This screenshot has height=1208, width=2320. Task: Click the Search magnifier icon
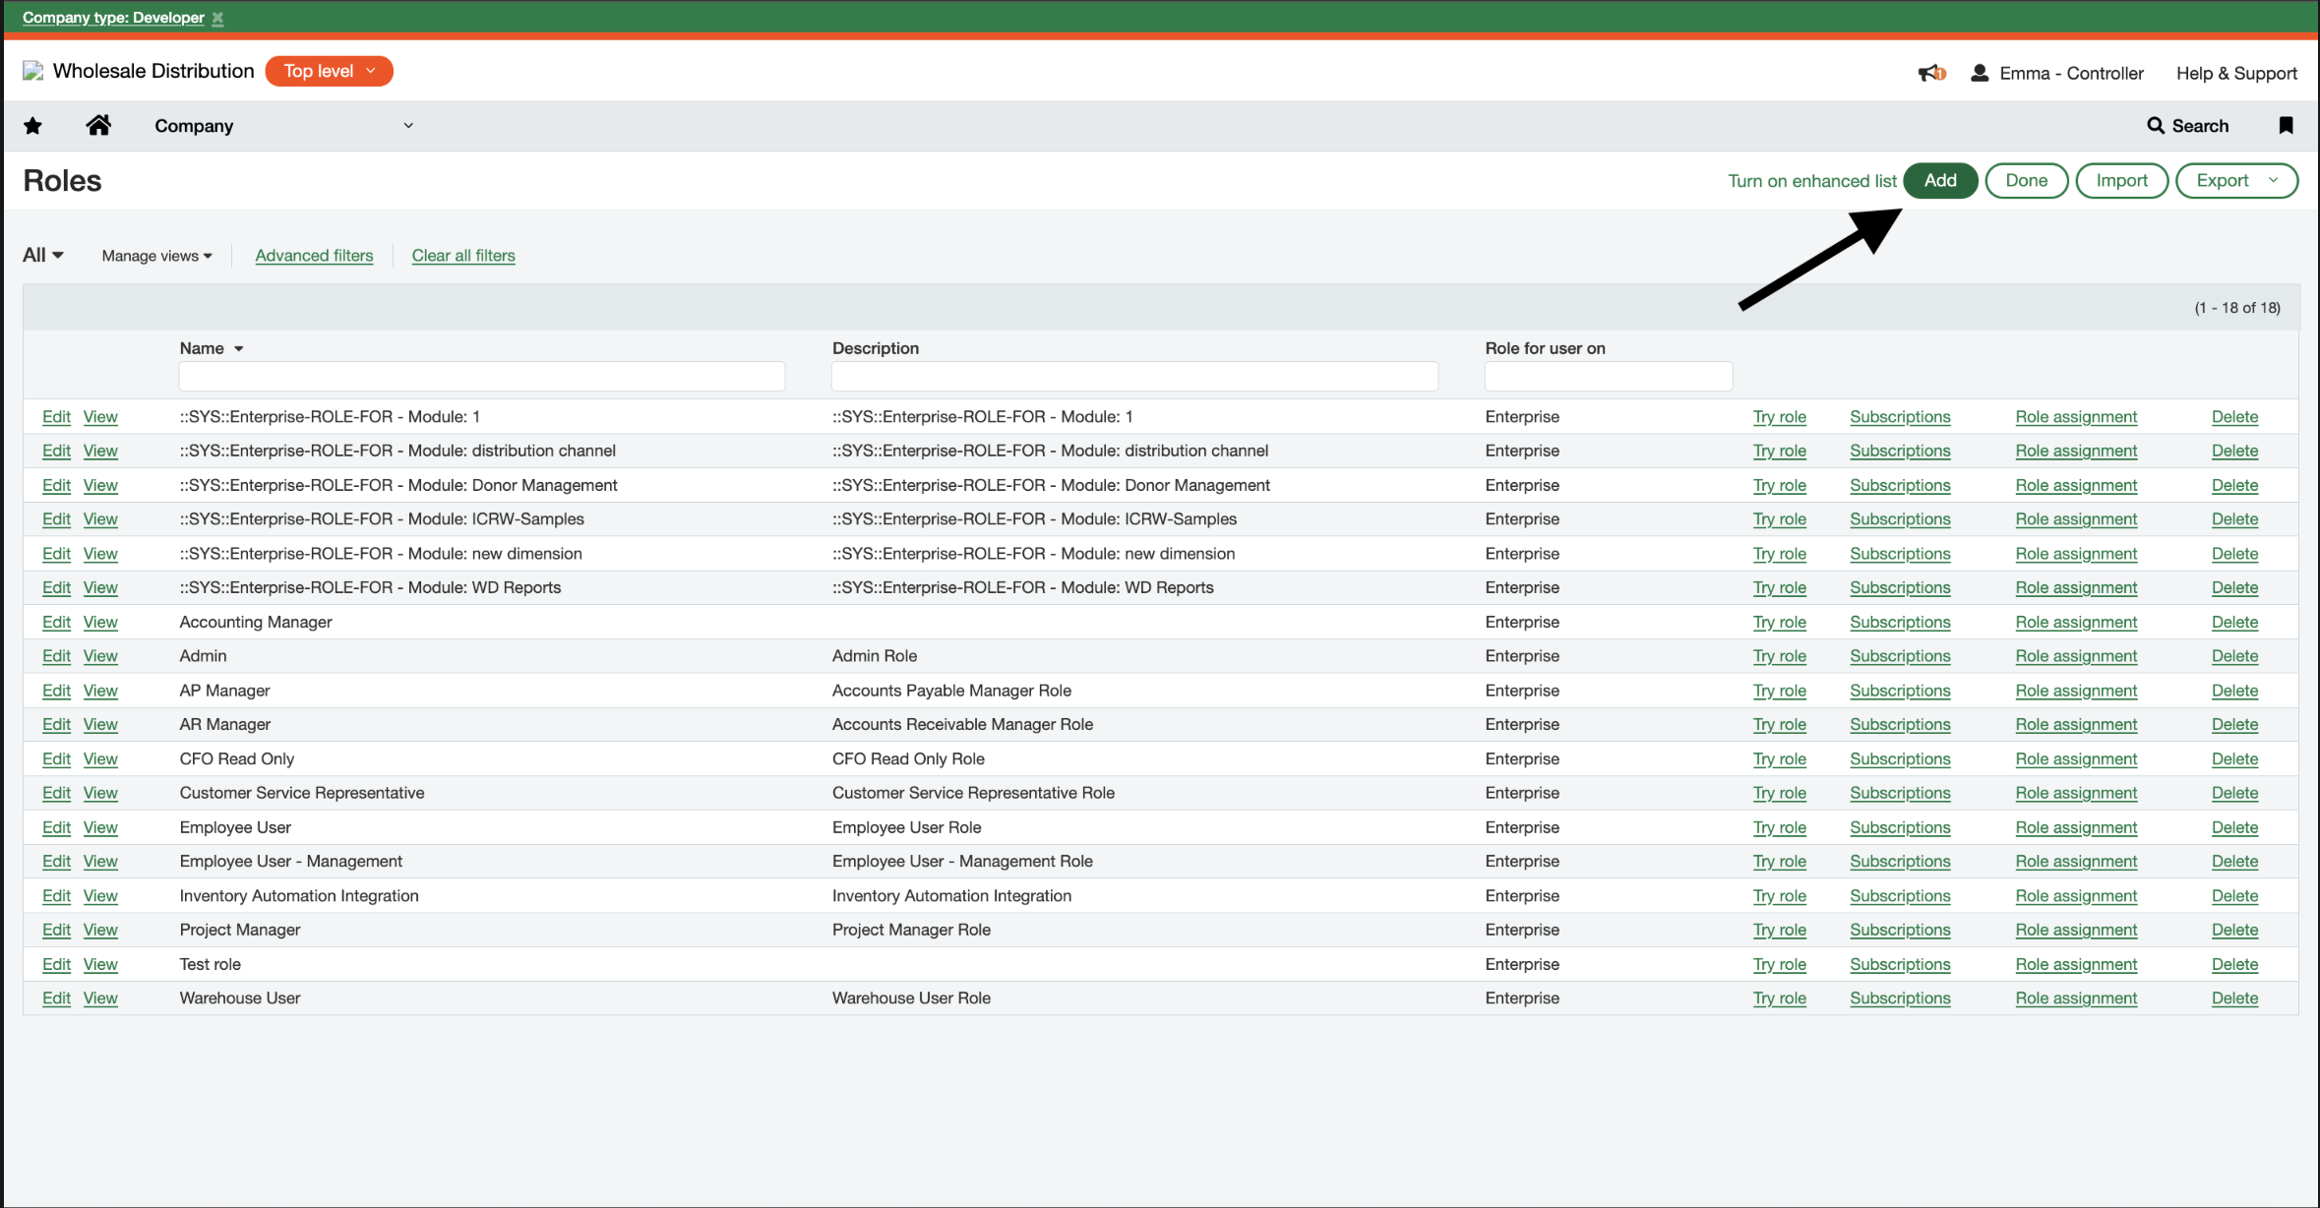pyautogui.click(x=2155, y=126)
